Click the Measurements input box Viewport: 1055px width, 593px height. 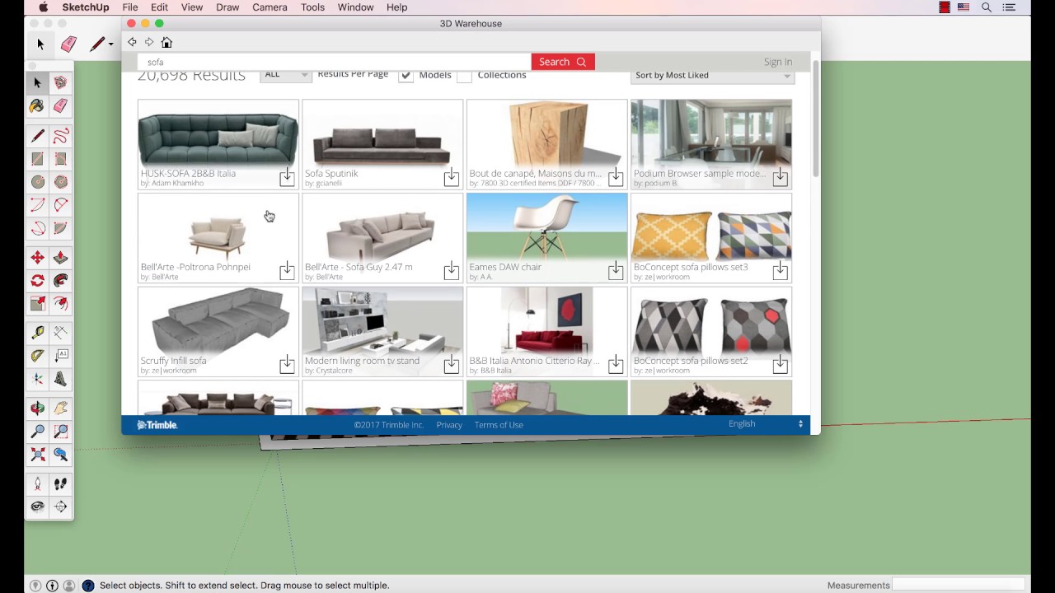[959, 585]
